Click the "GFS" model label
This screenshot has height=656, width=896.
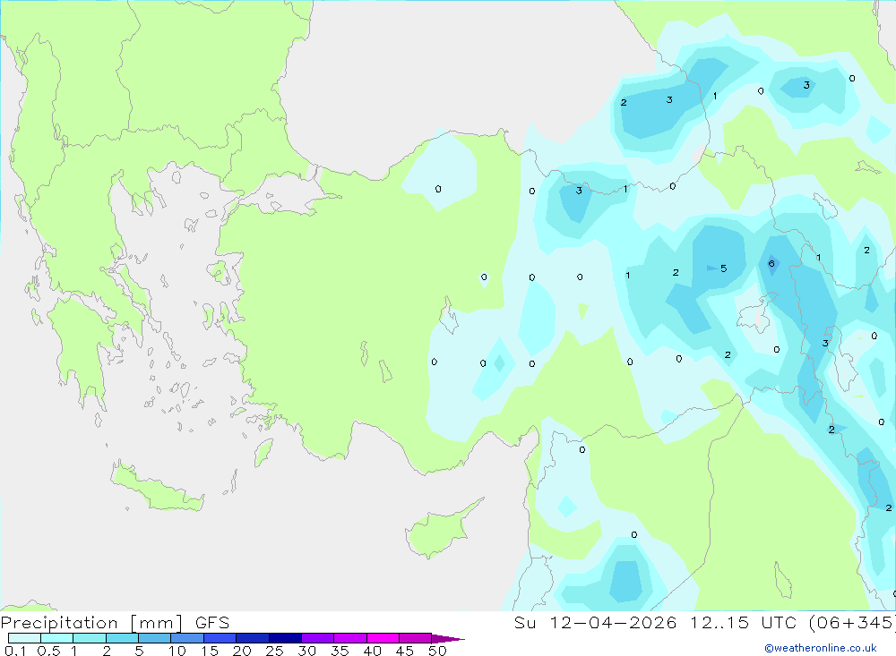(x=212, y=623)
